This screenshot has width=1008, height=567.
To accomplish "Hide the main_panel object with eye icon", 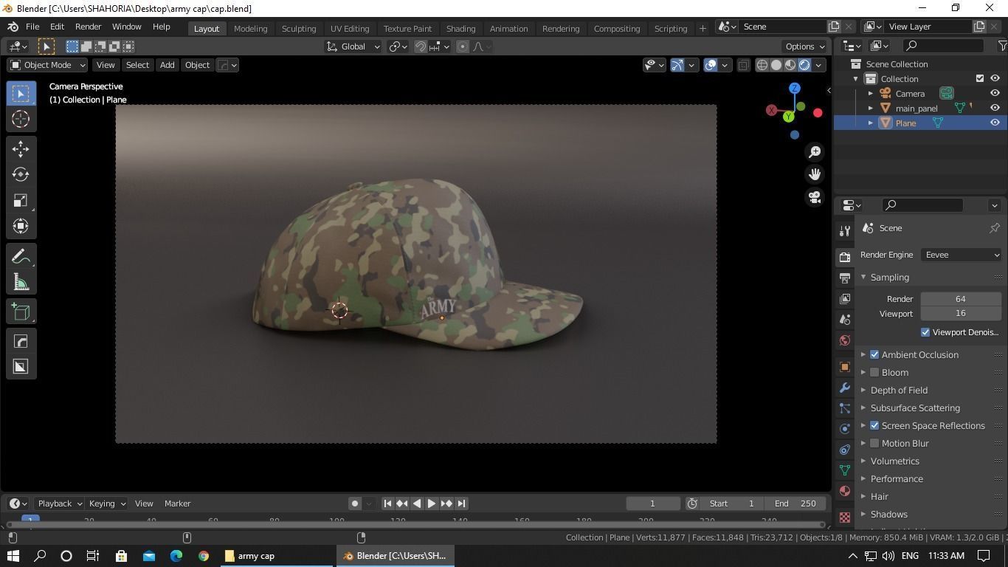I will [x=995, y=109].
